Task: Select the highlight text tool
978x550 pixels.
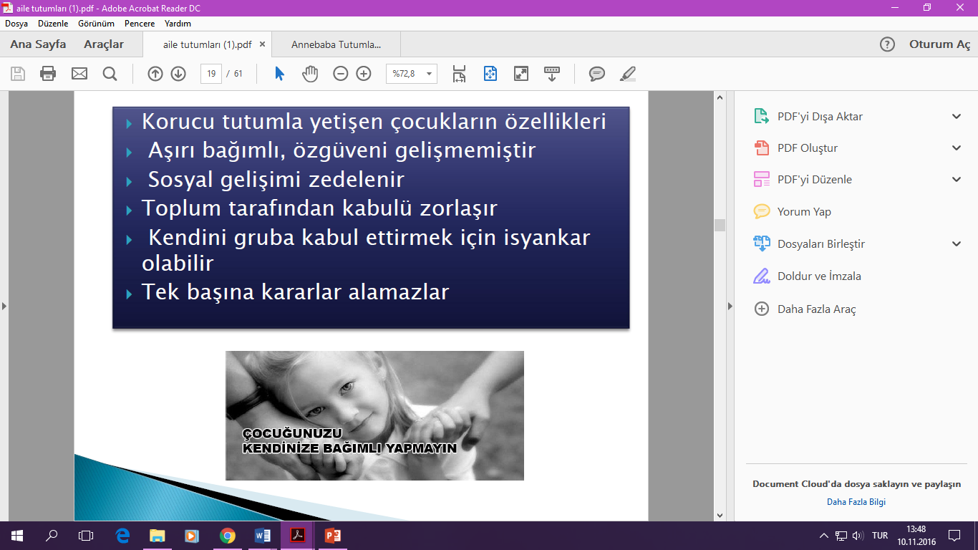Action: tap(627, 73)
